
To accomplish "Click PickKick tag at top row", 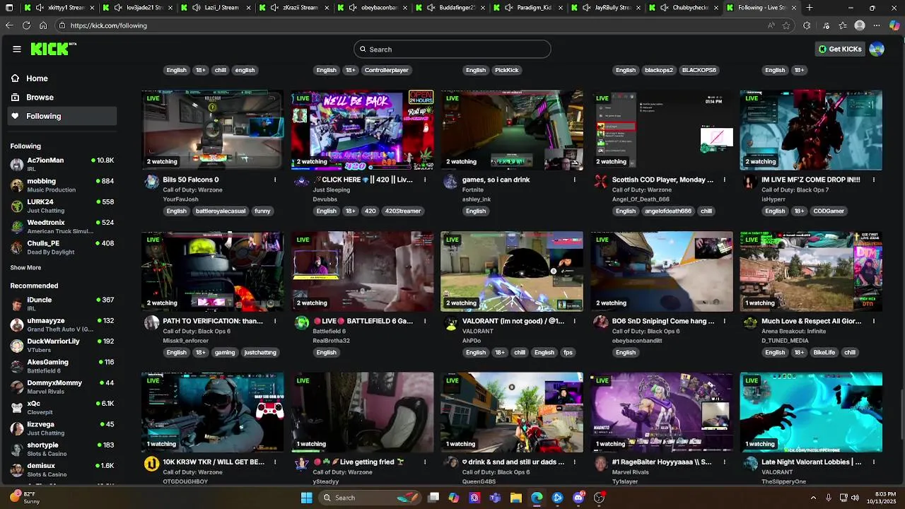I will pos(507,70).
